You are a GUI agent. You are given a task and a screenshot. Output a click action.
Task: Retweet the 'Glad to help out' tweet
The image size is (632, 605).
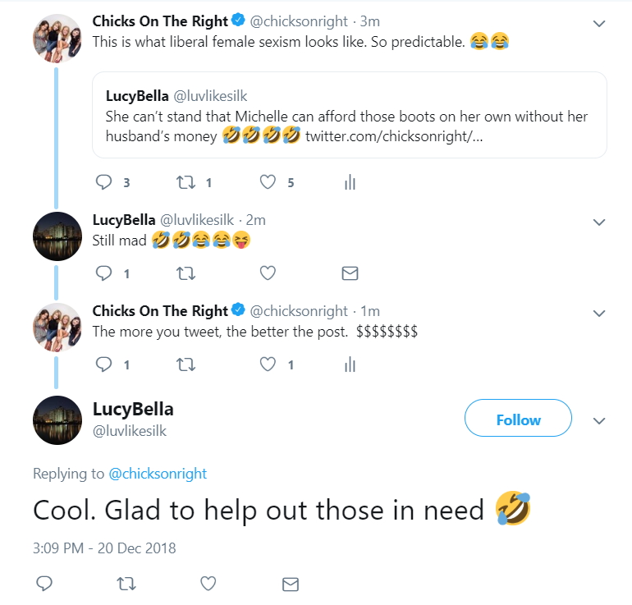[126, 584]
